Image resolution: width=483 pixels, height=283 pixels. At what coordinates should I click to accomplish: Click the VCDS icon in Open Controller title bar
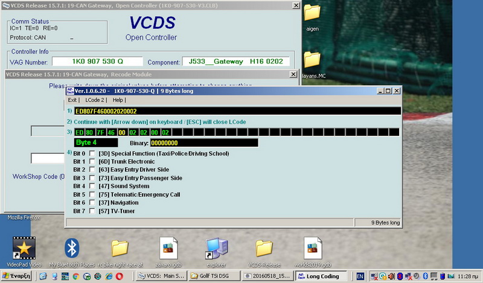tap(5, 5)
